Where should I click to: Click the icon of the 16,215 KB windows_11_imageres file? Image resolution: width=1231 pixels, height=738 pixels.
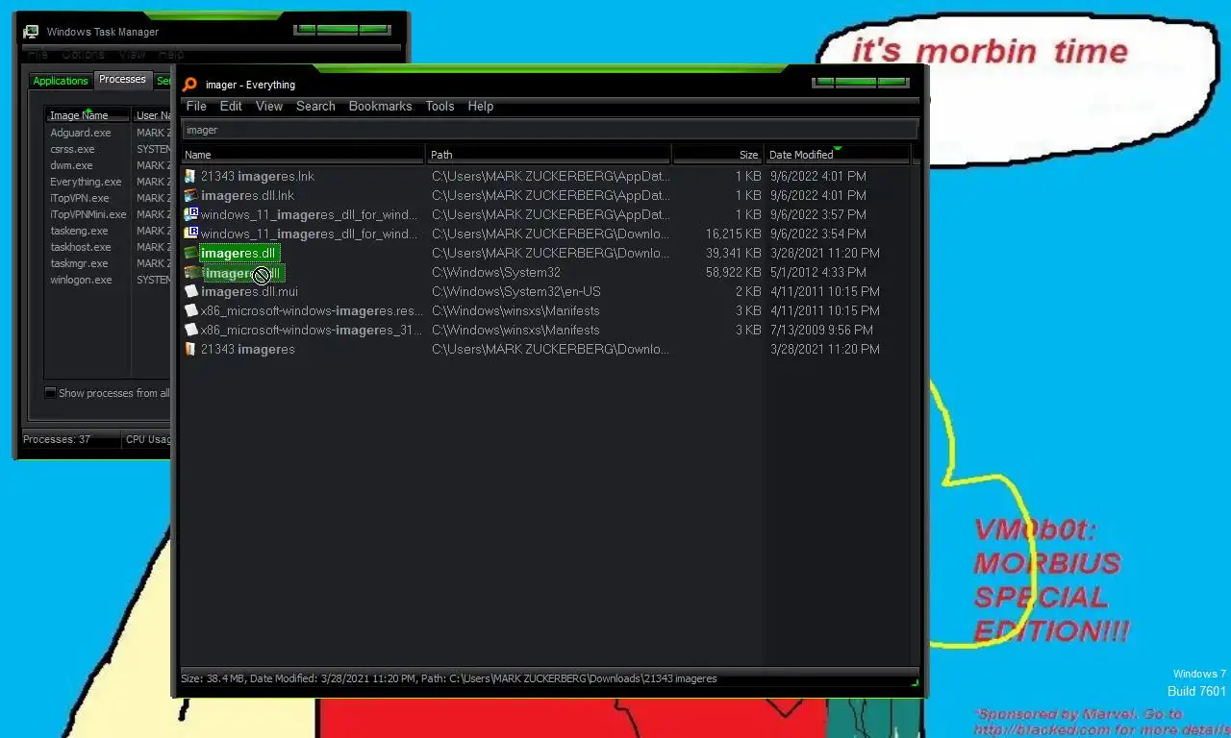(191, 234)
